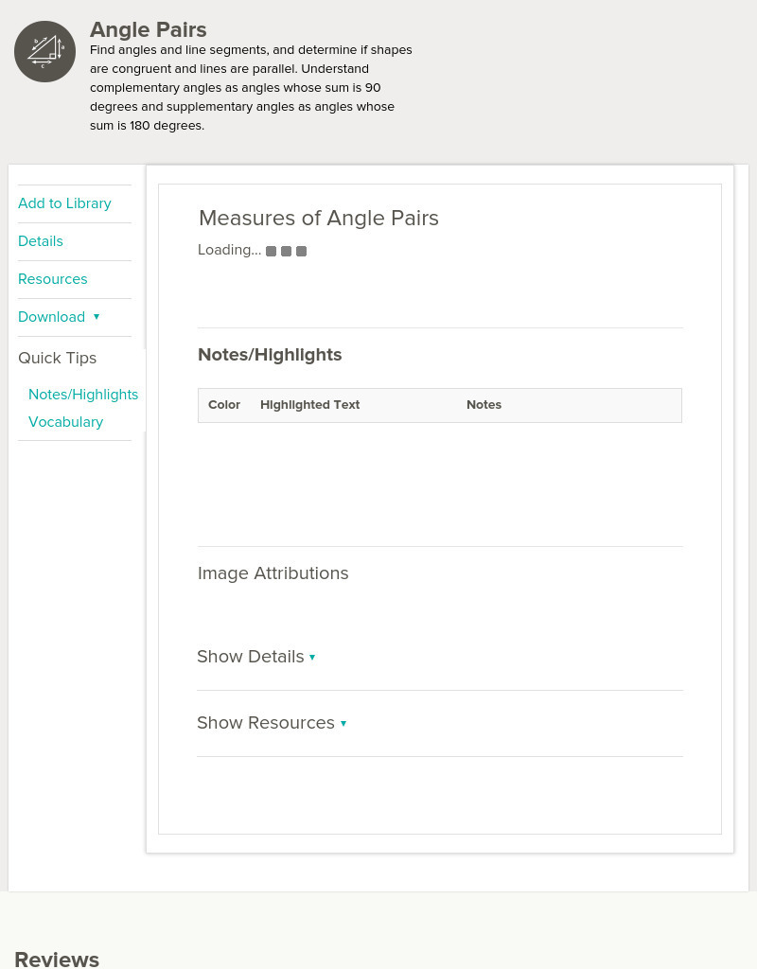Select the Highlighted Text column header

pyautogui.click(x=309, y=405)
